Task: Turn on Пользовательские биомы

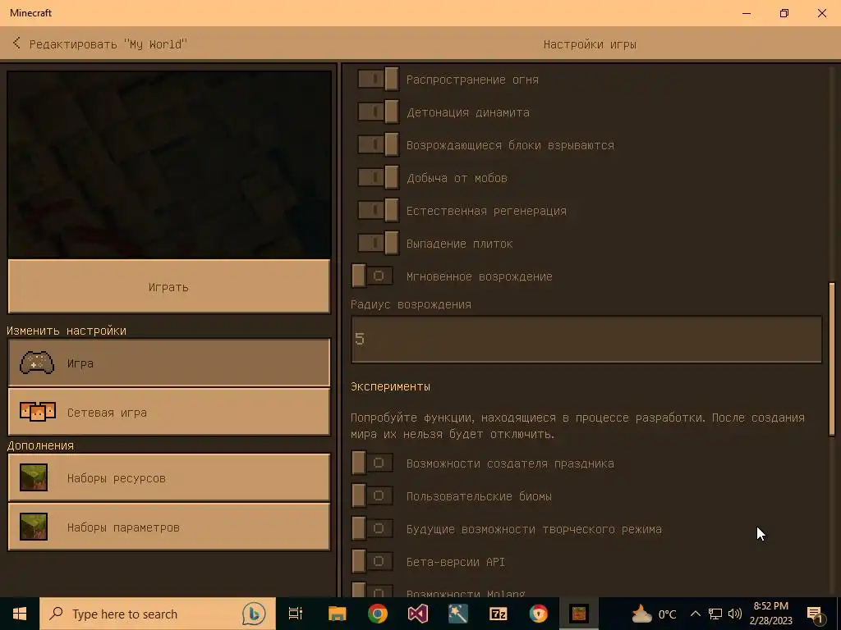Action: click(x=372, y=495)
